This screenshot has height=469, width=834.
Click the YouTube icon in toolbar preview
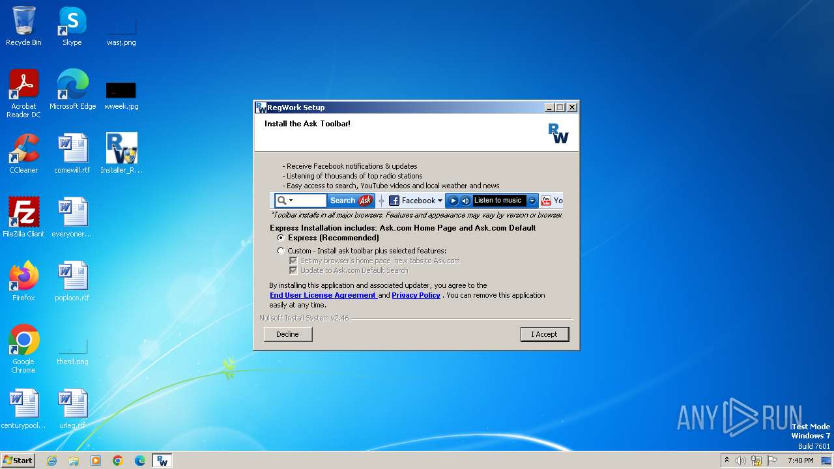click(546, 201)
